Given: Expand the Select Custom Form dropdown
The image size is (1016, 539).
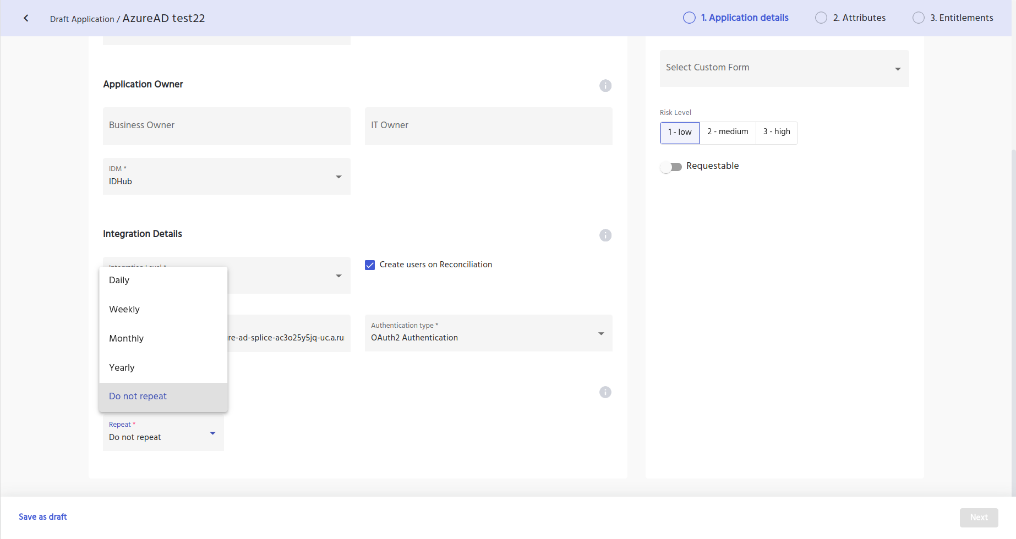Looking at the screenshot, I should (x=784, y=68).
